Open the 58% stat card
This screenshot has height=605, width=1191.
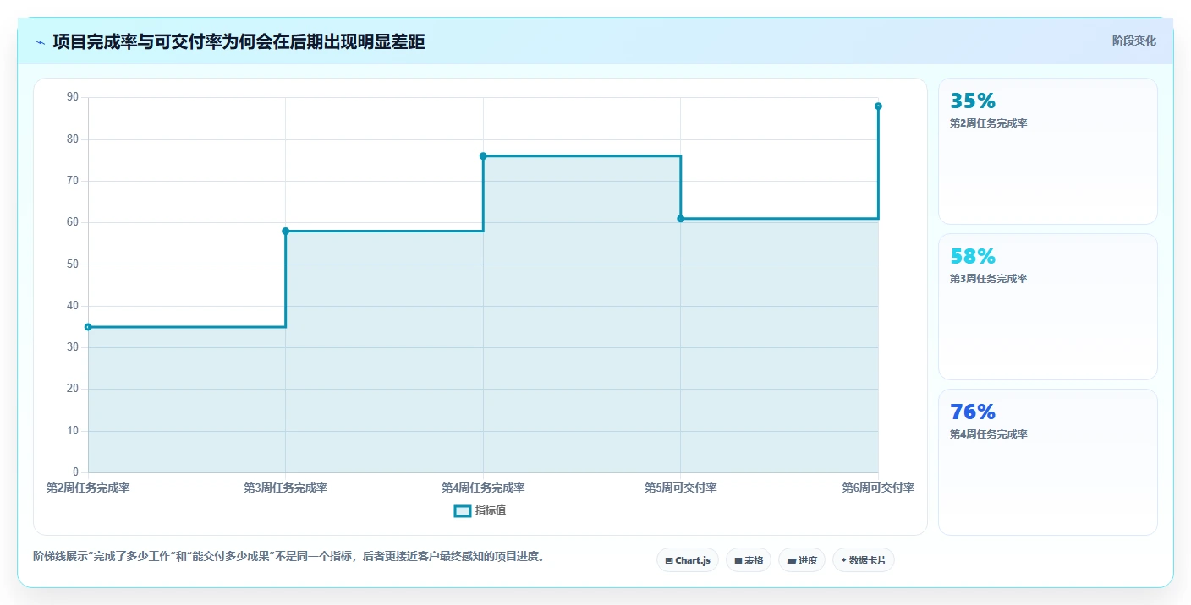(1047, 307)
